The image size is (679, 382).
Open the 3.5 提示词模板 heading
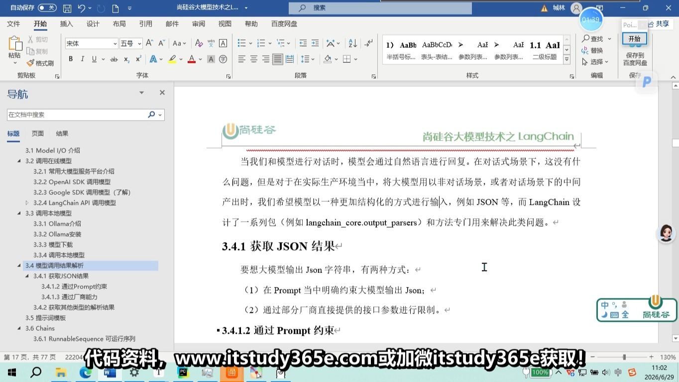[x=46, y=318]
